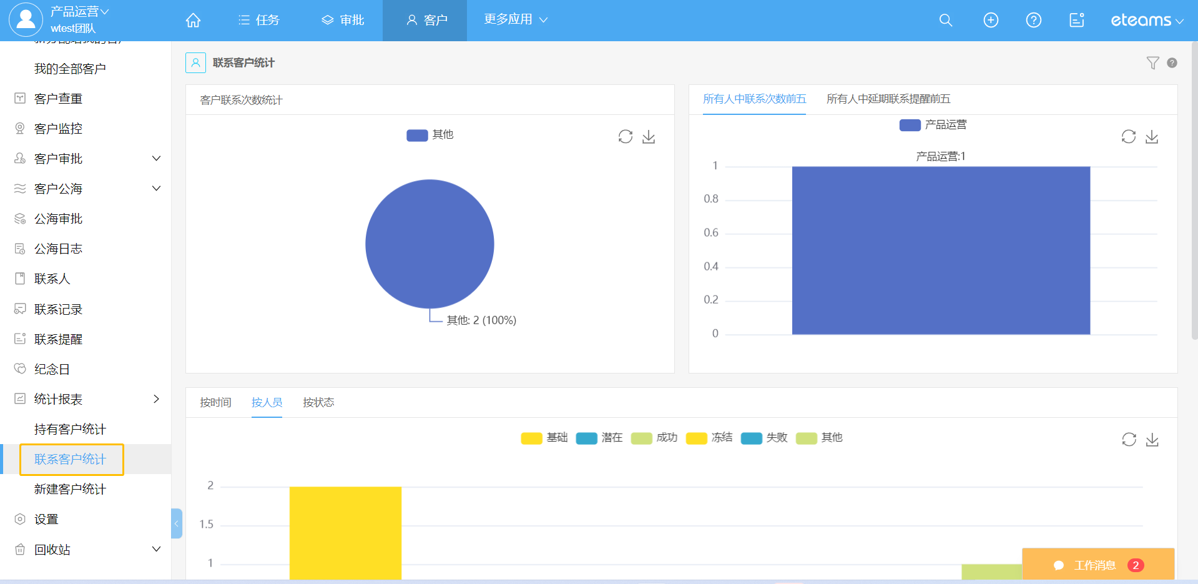Expand the 客户审批 sidebar section
Image resolution: width=1198 pixels, height=584 pixels.
point(156,159)
